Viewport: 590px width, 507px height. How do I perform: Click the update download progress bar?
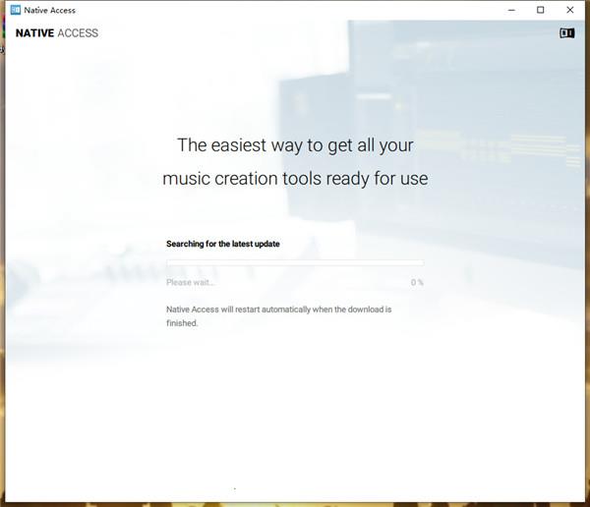click(x=295, y=262)
